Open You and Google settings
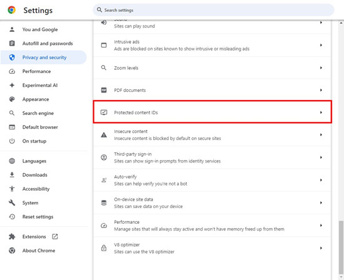344x280 pixels. click(43, 29)
